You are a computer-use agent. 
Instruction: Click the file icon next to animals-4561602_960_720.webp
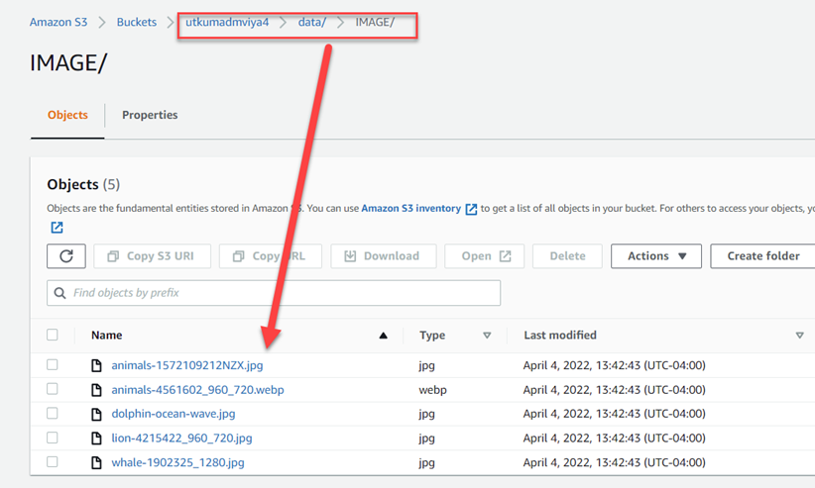coord(96,390)
